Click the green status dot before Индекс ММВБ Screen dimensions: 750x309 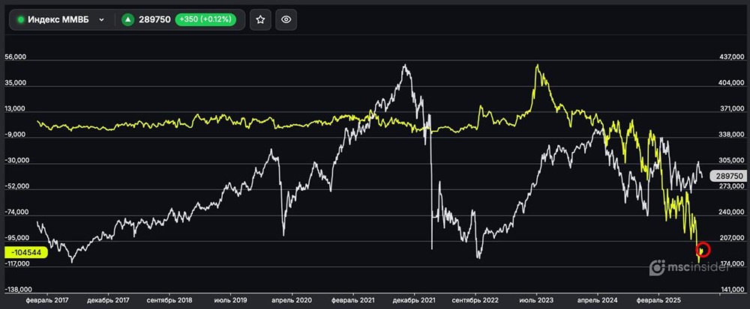[20, 20]
